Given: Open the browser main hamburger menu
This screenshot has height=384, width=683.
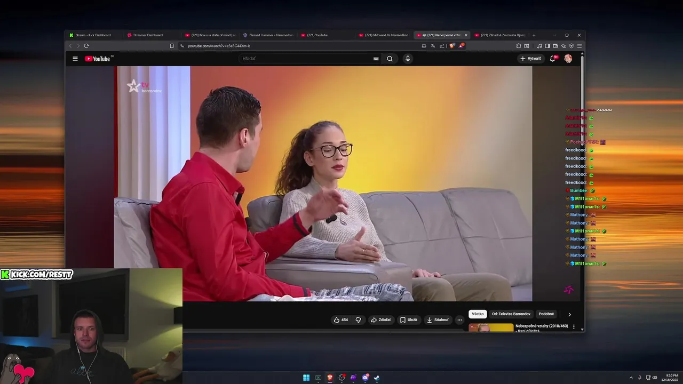Looking at the screenshot, I should click(x=579, y=46).
